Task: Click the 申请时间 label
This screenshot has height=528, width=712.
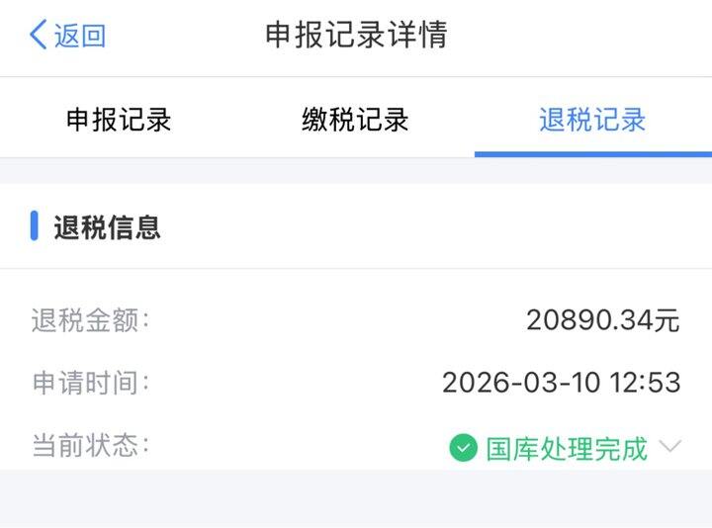Action: pyautogui.click(x=89, y=383)
